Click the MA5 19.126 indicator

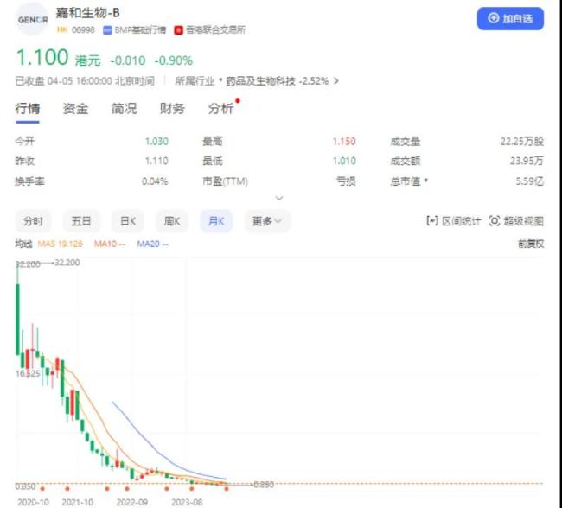[x=61, y=244]
